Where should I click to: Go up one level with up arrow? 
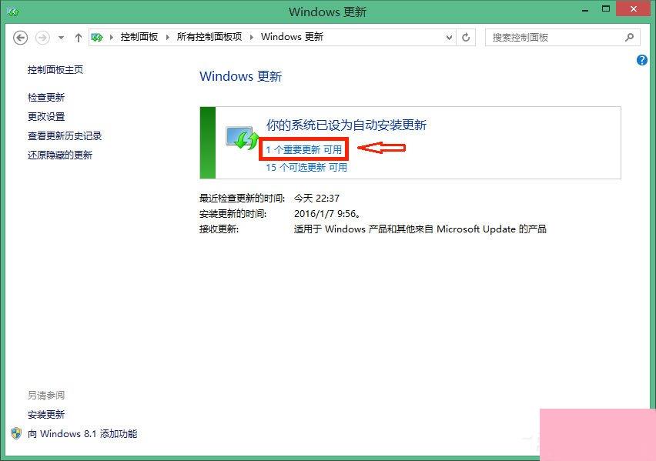pyautogui.click(x=79, y=38)
